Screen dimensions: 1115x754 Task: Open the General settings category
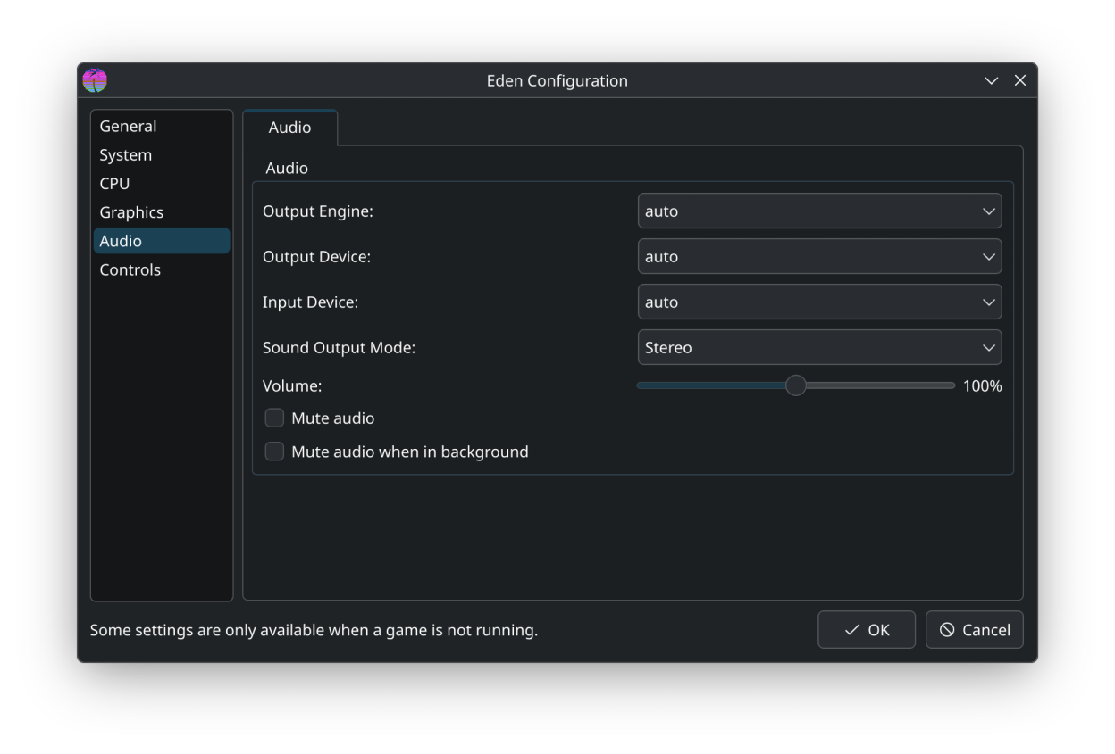(x=162, y=127)
